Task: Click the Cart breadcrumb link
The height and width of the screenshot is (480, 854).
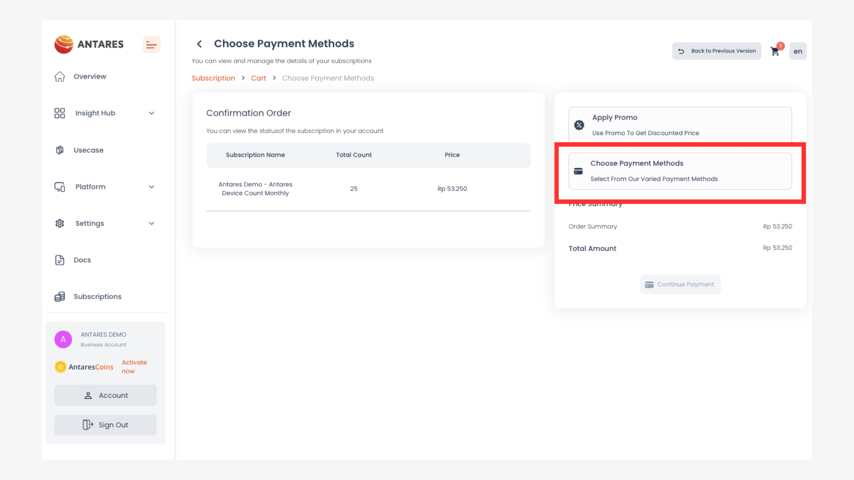Action: [x=258, y=78]
